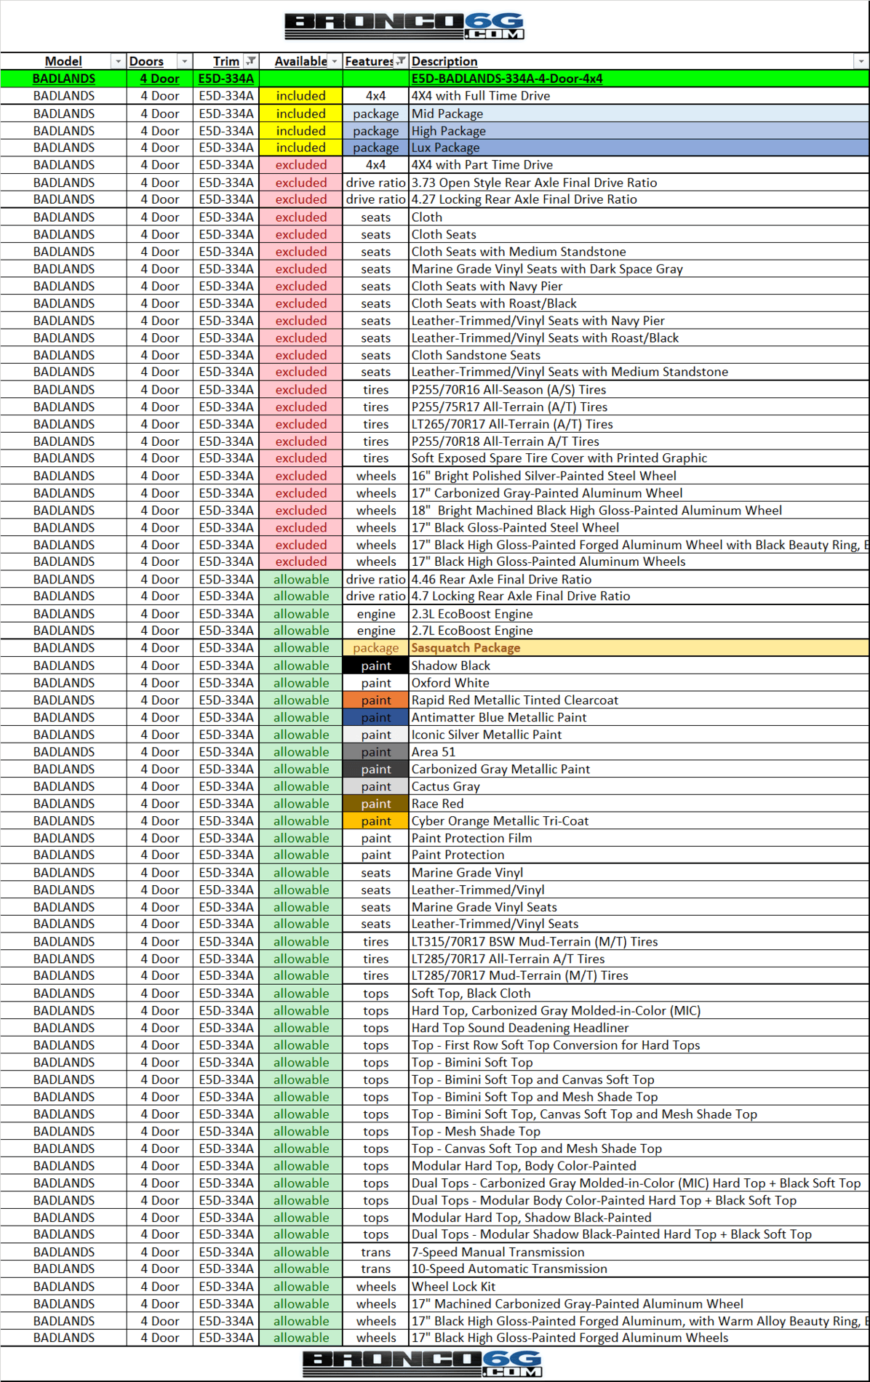Select the E5D-BADLANDS-334A-4-Door-4x4 header link

[507, 79]
